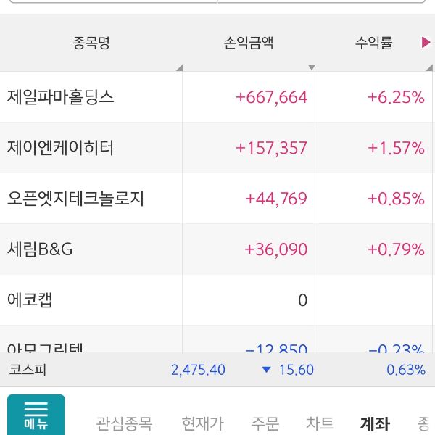Open the 제일파마홀딩스 stock row
This screenshot has height=435, width=435.
[x=61, y=97]
